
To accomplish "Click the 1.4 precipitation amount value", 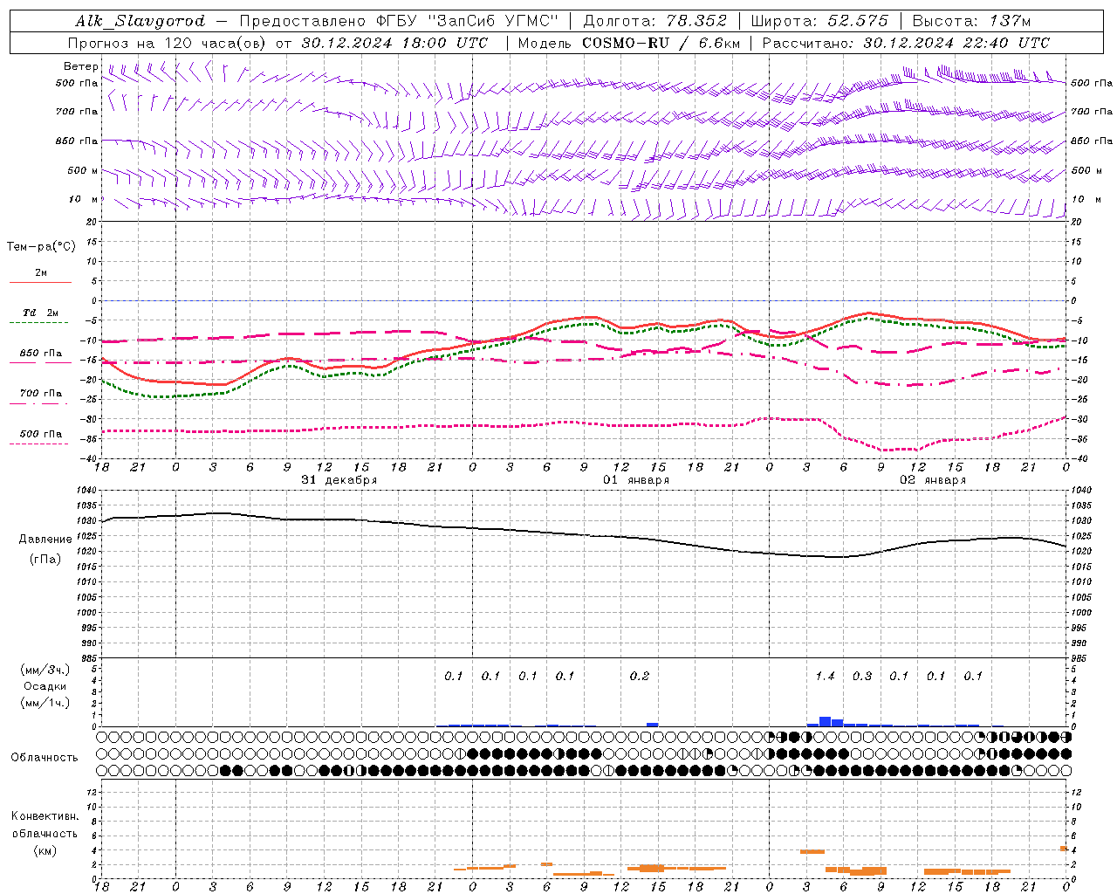I will pos(825,677).
